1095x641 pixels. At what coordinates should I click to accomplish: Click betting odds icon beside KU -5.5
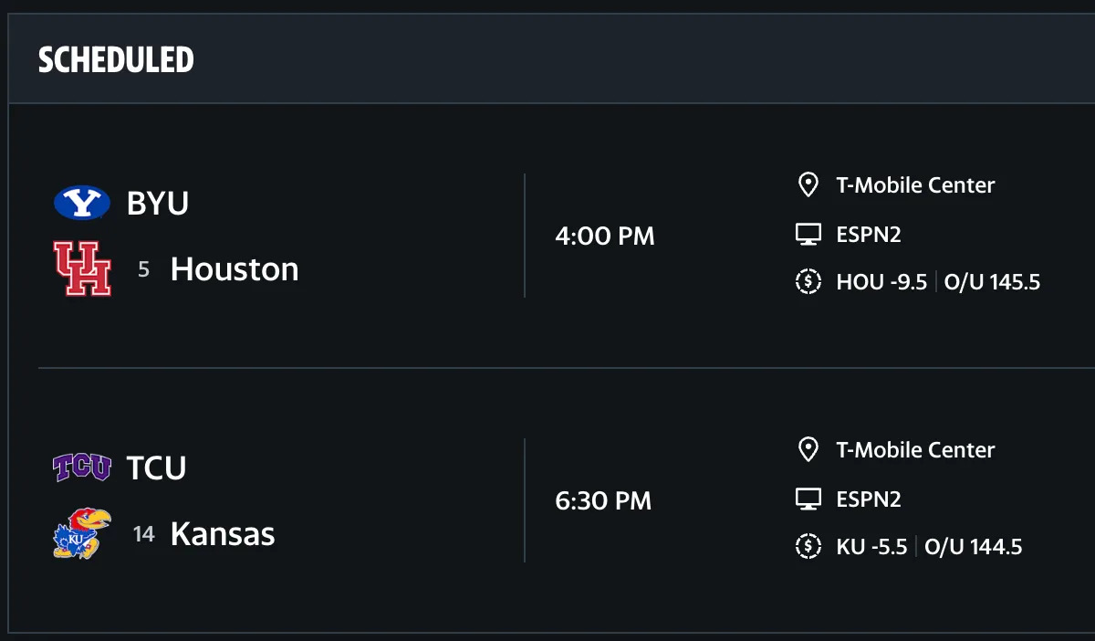tap(808, 547)
